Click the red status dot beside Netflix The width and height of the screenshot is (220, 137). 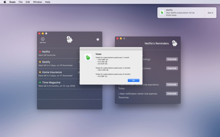tap(40, 52)
